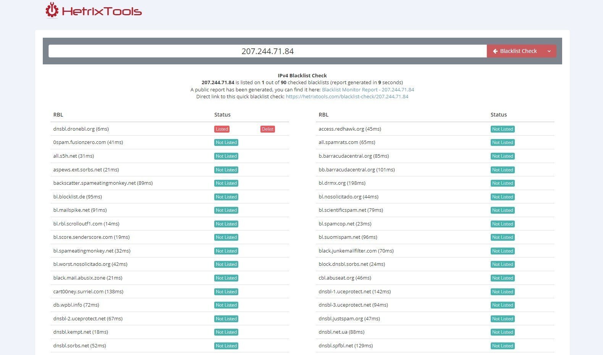This screenshot has width=603, height=355.
Task: Click bl.suomispam.net (96ms) entry
Action: 348,237
